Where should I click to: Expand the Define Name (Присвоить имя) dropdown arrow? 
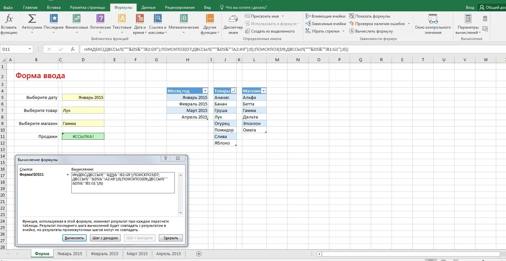point(283,16)
